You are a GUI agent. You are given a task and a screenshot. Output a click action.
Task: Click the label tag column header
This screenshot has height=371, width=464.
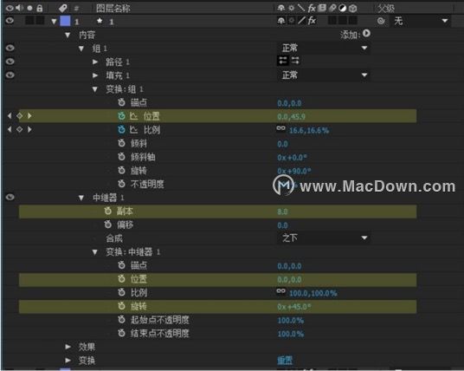[63, 8]
